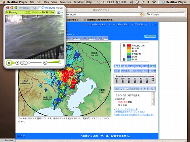Open the volume icon in the menu bar
Image resolution: width=190 pixels, height=142 pixels.
pyautogui.click(x=131, y=2)
